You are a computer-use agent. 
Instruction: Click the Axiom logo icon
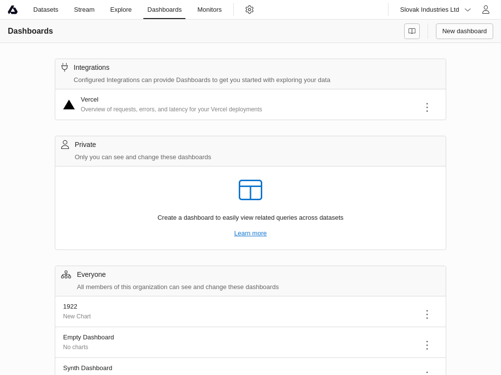point(13,10)
